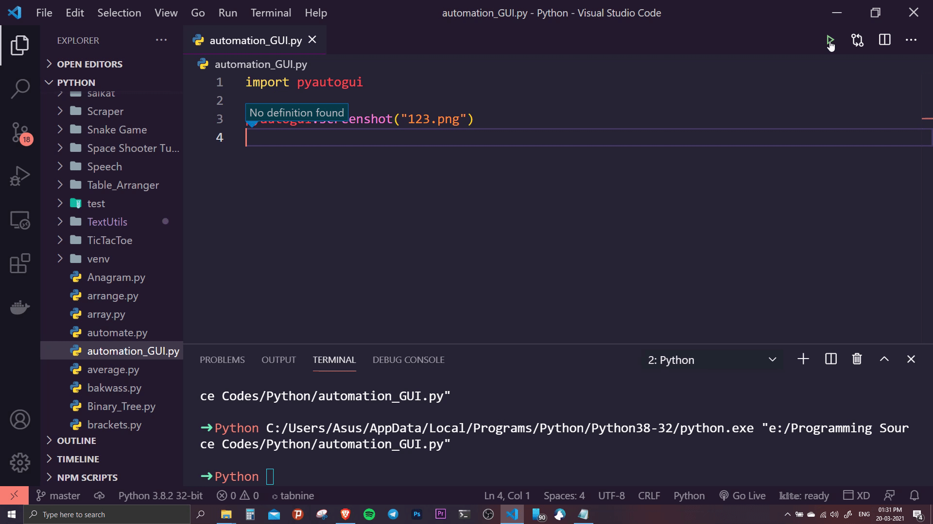Maximize terminal panel with up chevron
This screenshot has width=933, height=524.
(x=884, y=359)
